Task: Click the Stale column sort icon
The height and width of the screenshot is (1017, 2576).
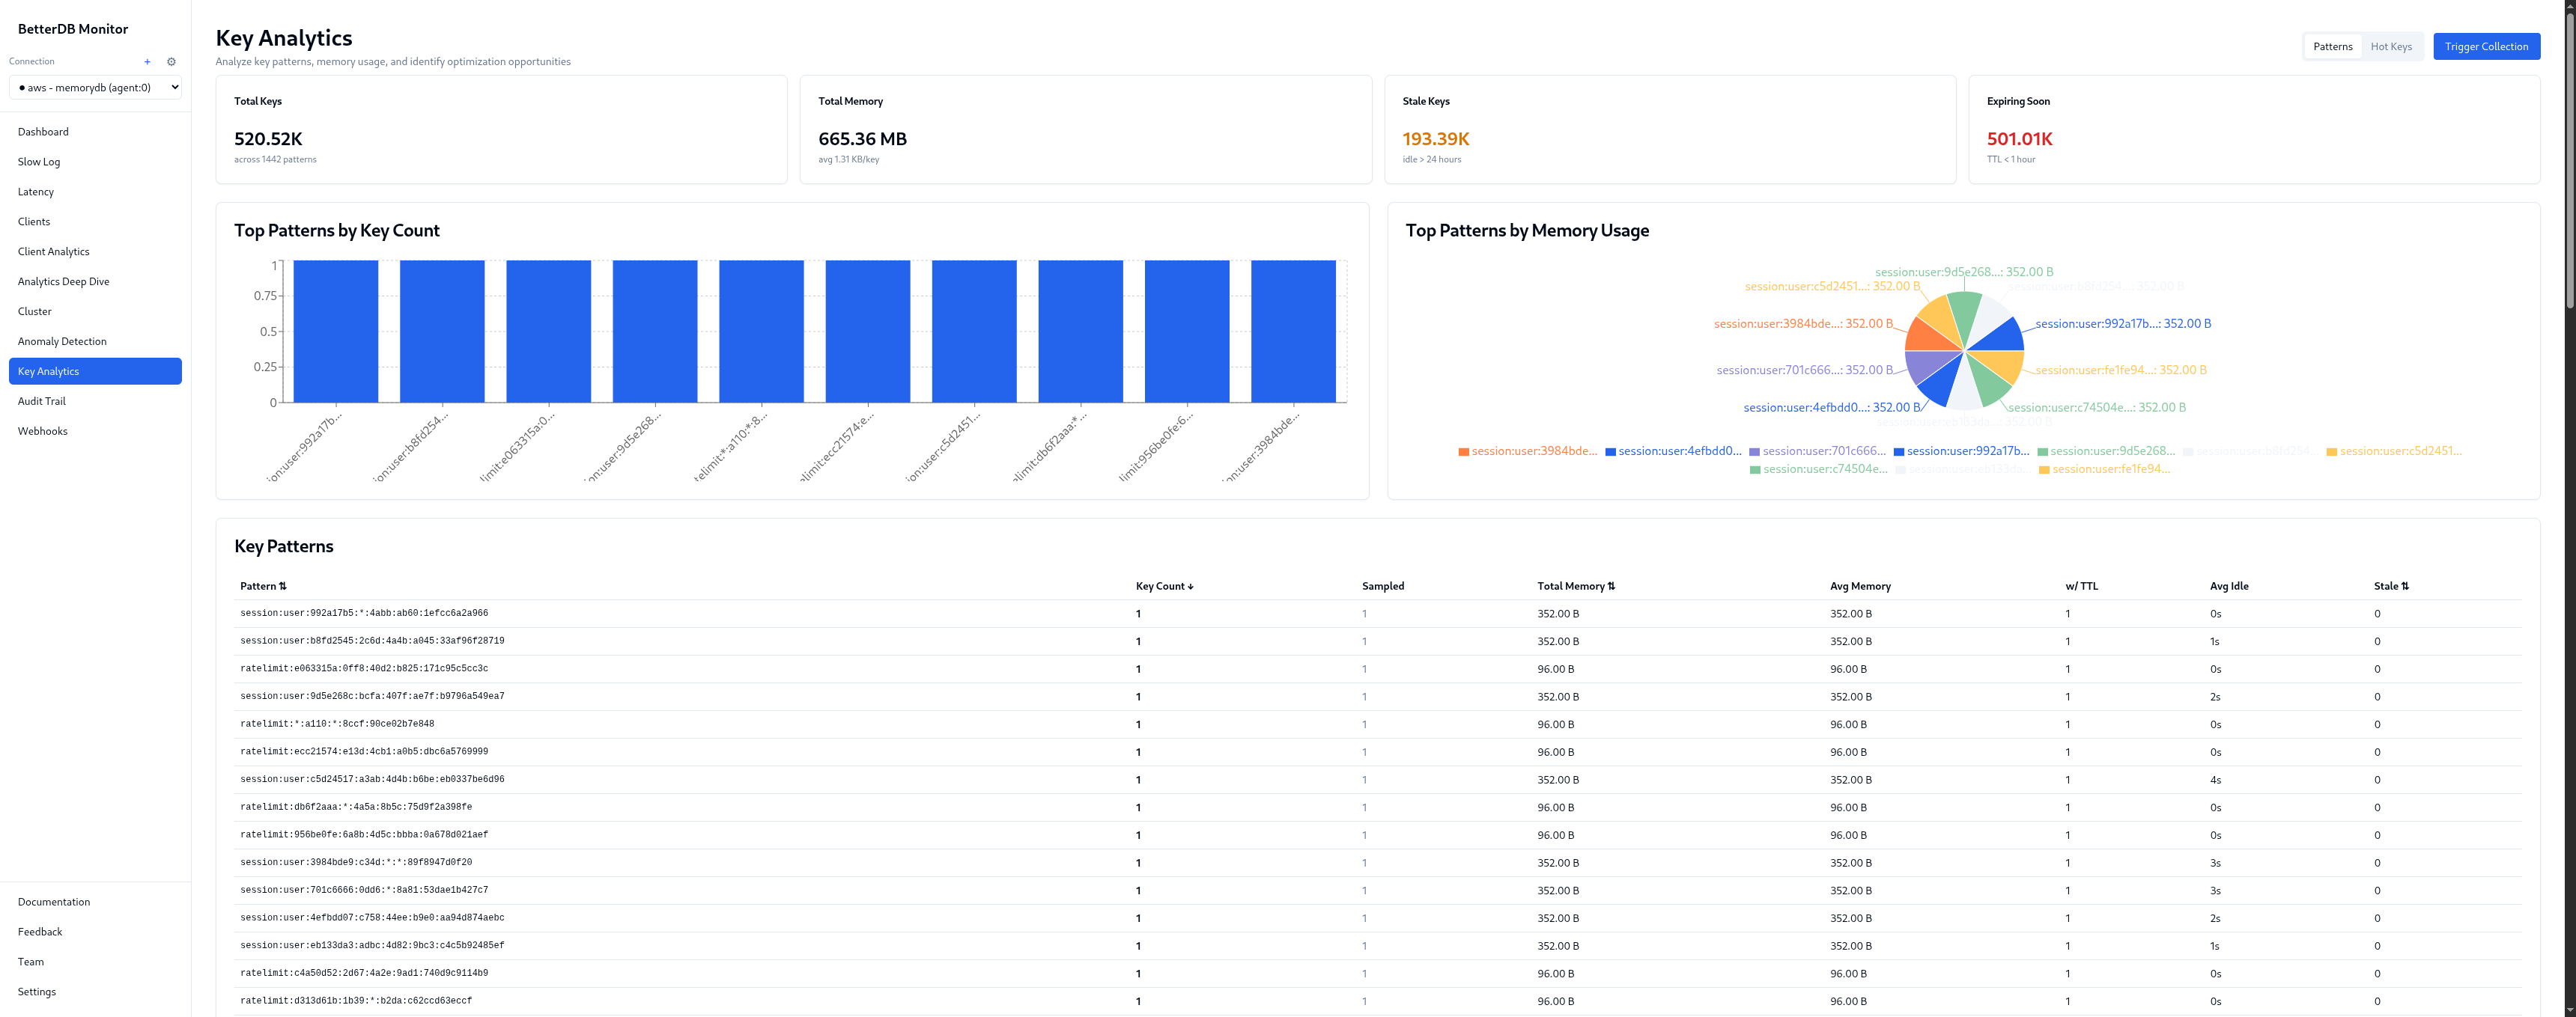Action: [2404, 587]
